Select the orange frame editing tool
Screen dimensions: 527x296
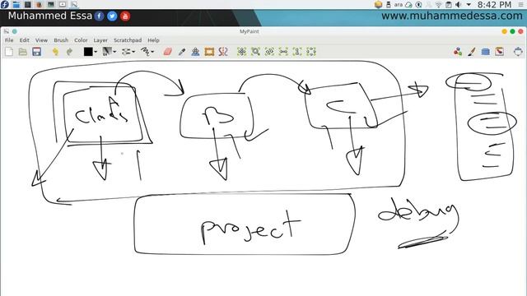point(209,52)
